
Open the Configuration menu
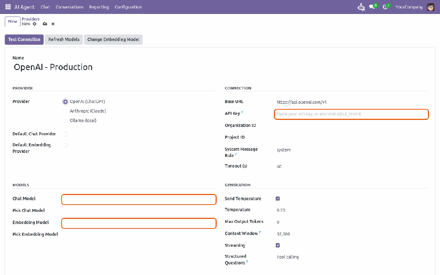coord(128,7)
